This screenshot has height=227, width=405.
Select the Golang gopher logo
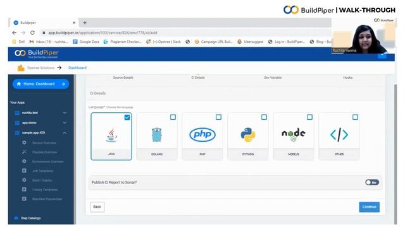pos(157,134)
